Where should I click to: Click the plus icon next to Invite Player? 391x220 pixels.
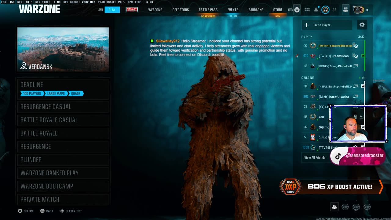click(306, 25)
